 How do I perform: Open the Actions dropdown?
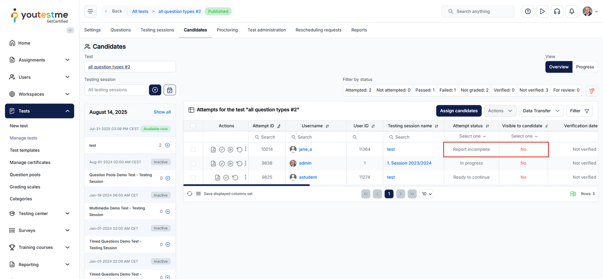click(x=500, y=111)
